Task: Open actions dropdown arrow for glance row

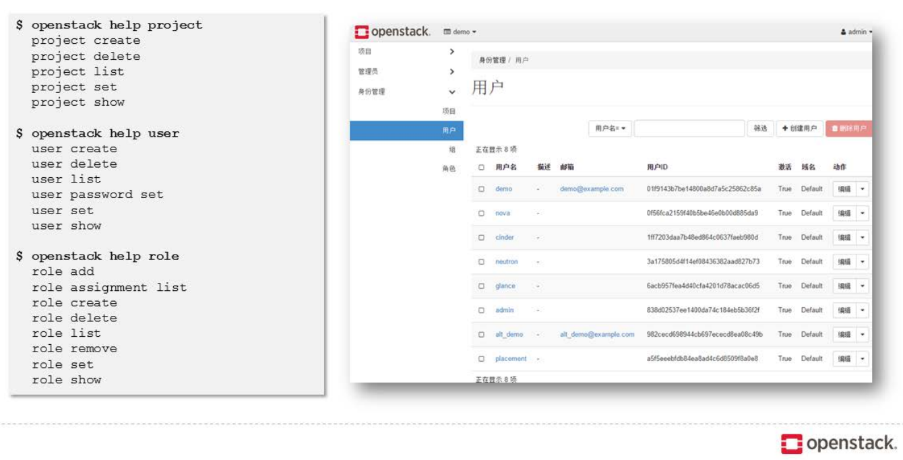Action: click(x=863, y=286)
